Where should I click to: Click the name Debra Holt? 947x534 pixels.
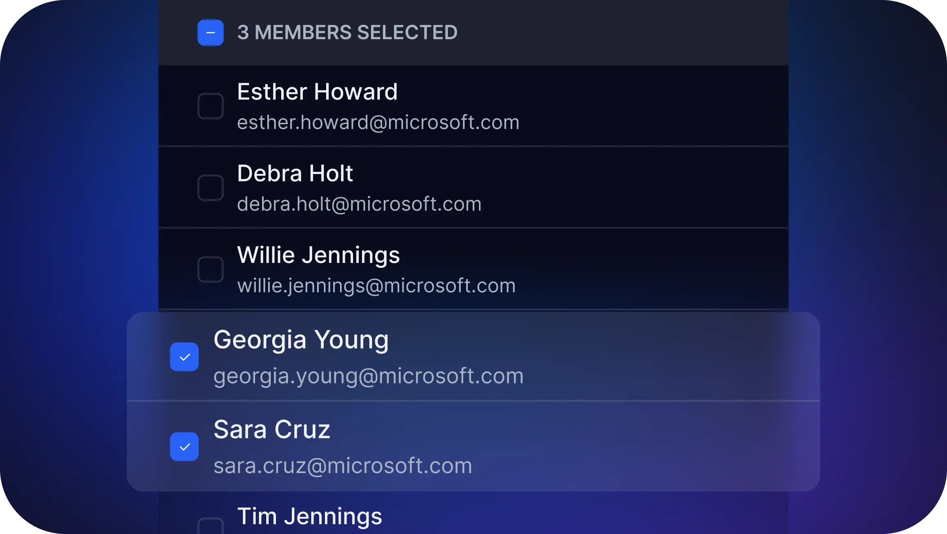(295, 173)
